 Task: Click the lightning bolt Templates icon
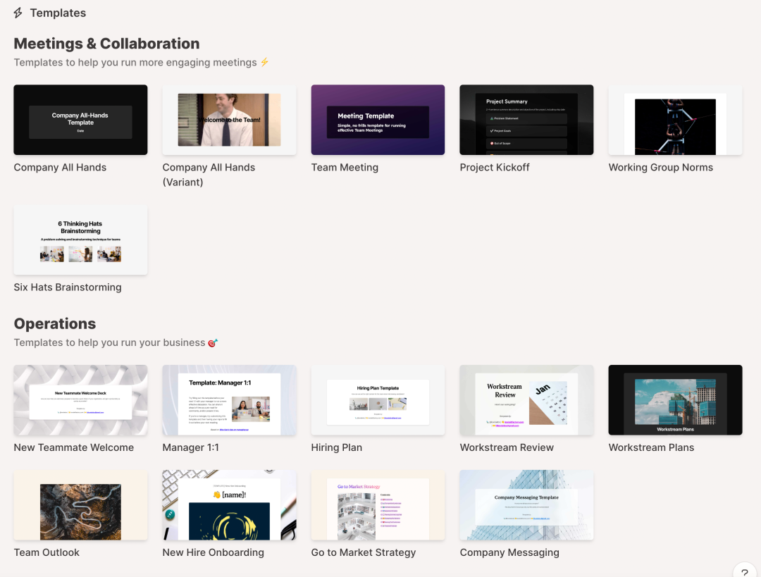coord(18,13)
